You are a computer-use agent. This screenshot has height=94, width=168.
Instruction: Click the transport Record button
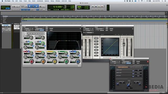102,7
